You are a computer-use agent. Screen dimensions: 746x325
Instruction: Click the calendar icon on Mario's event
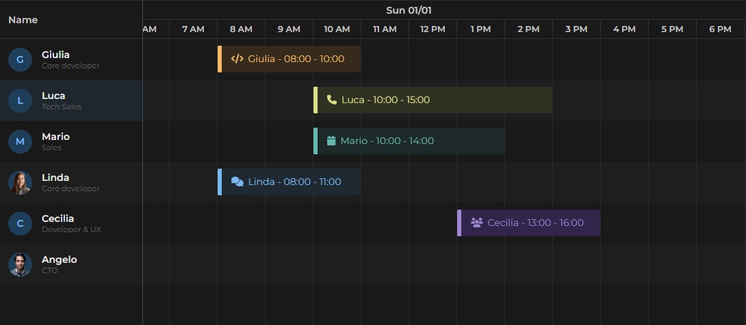pos(331,141)
